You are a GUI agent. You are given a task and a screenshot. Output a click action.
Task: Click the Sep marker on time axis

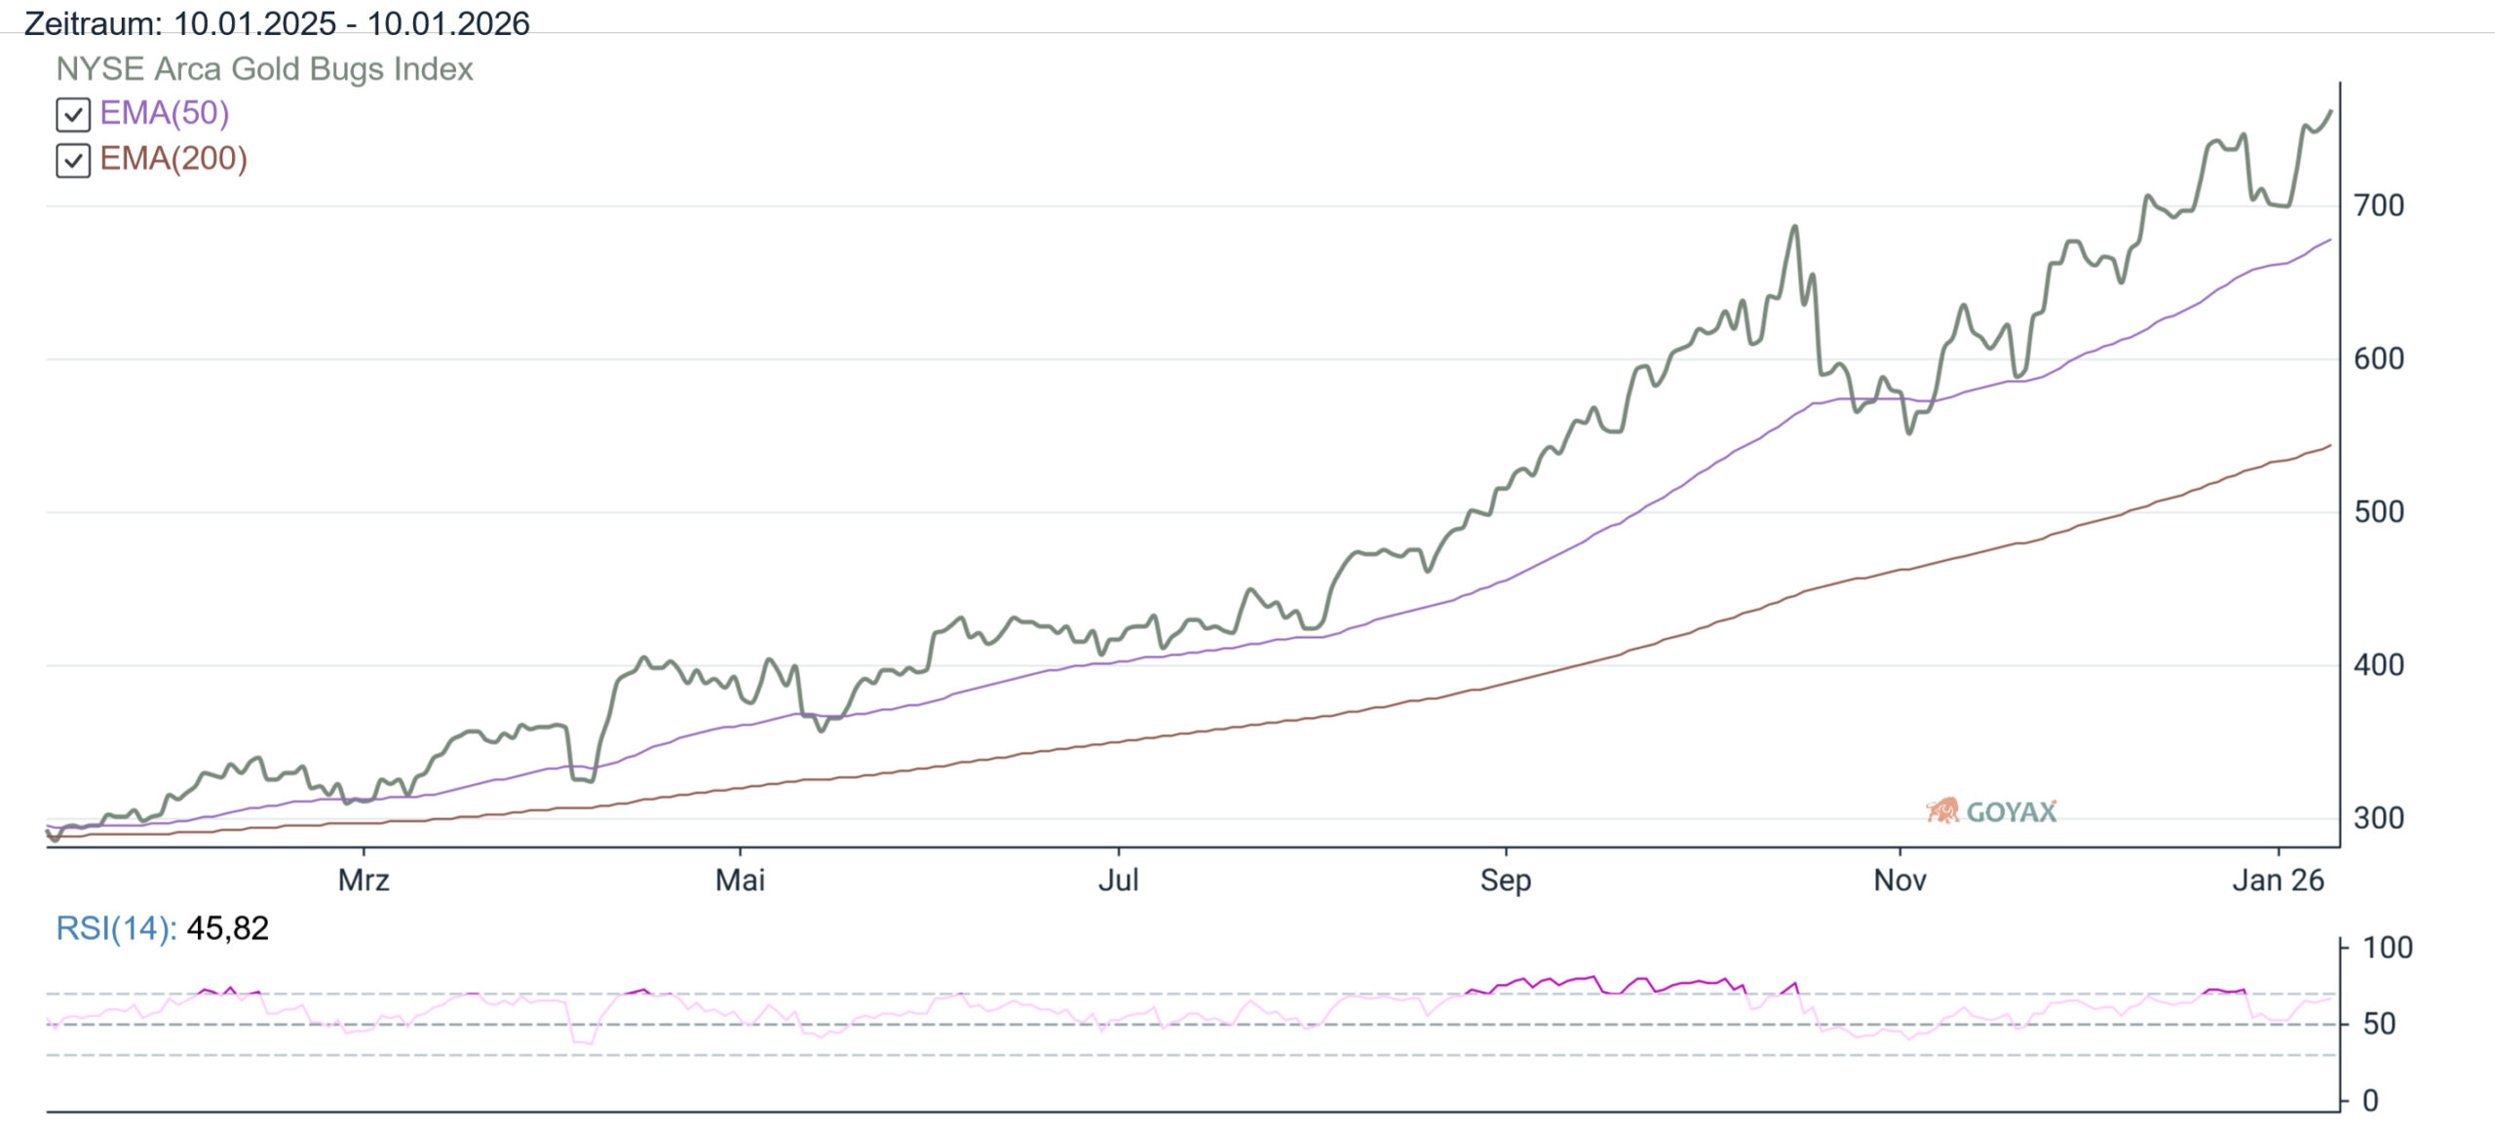[1506, 880]
